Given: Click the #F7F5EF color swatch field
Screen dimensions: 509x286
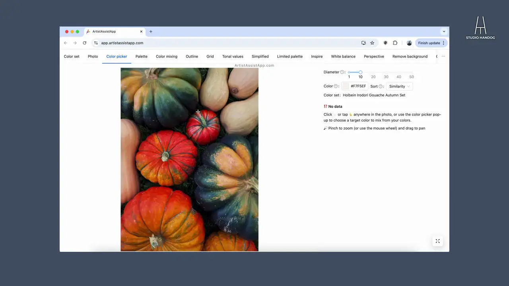Looking at the screenshot, I should point(354,86).
